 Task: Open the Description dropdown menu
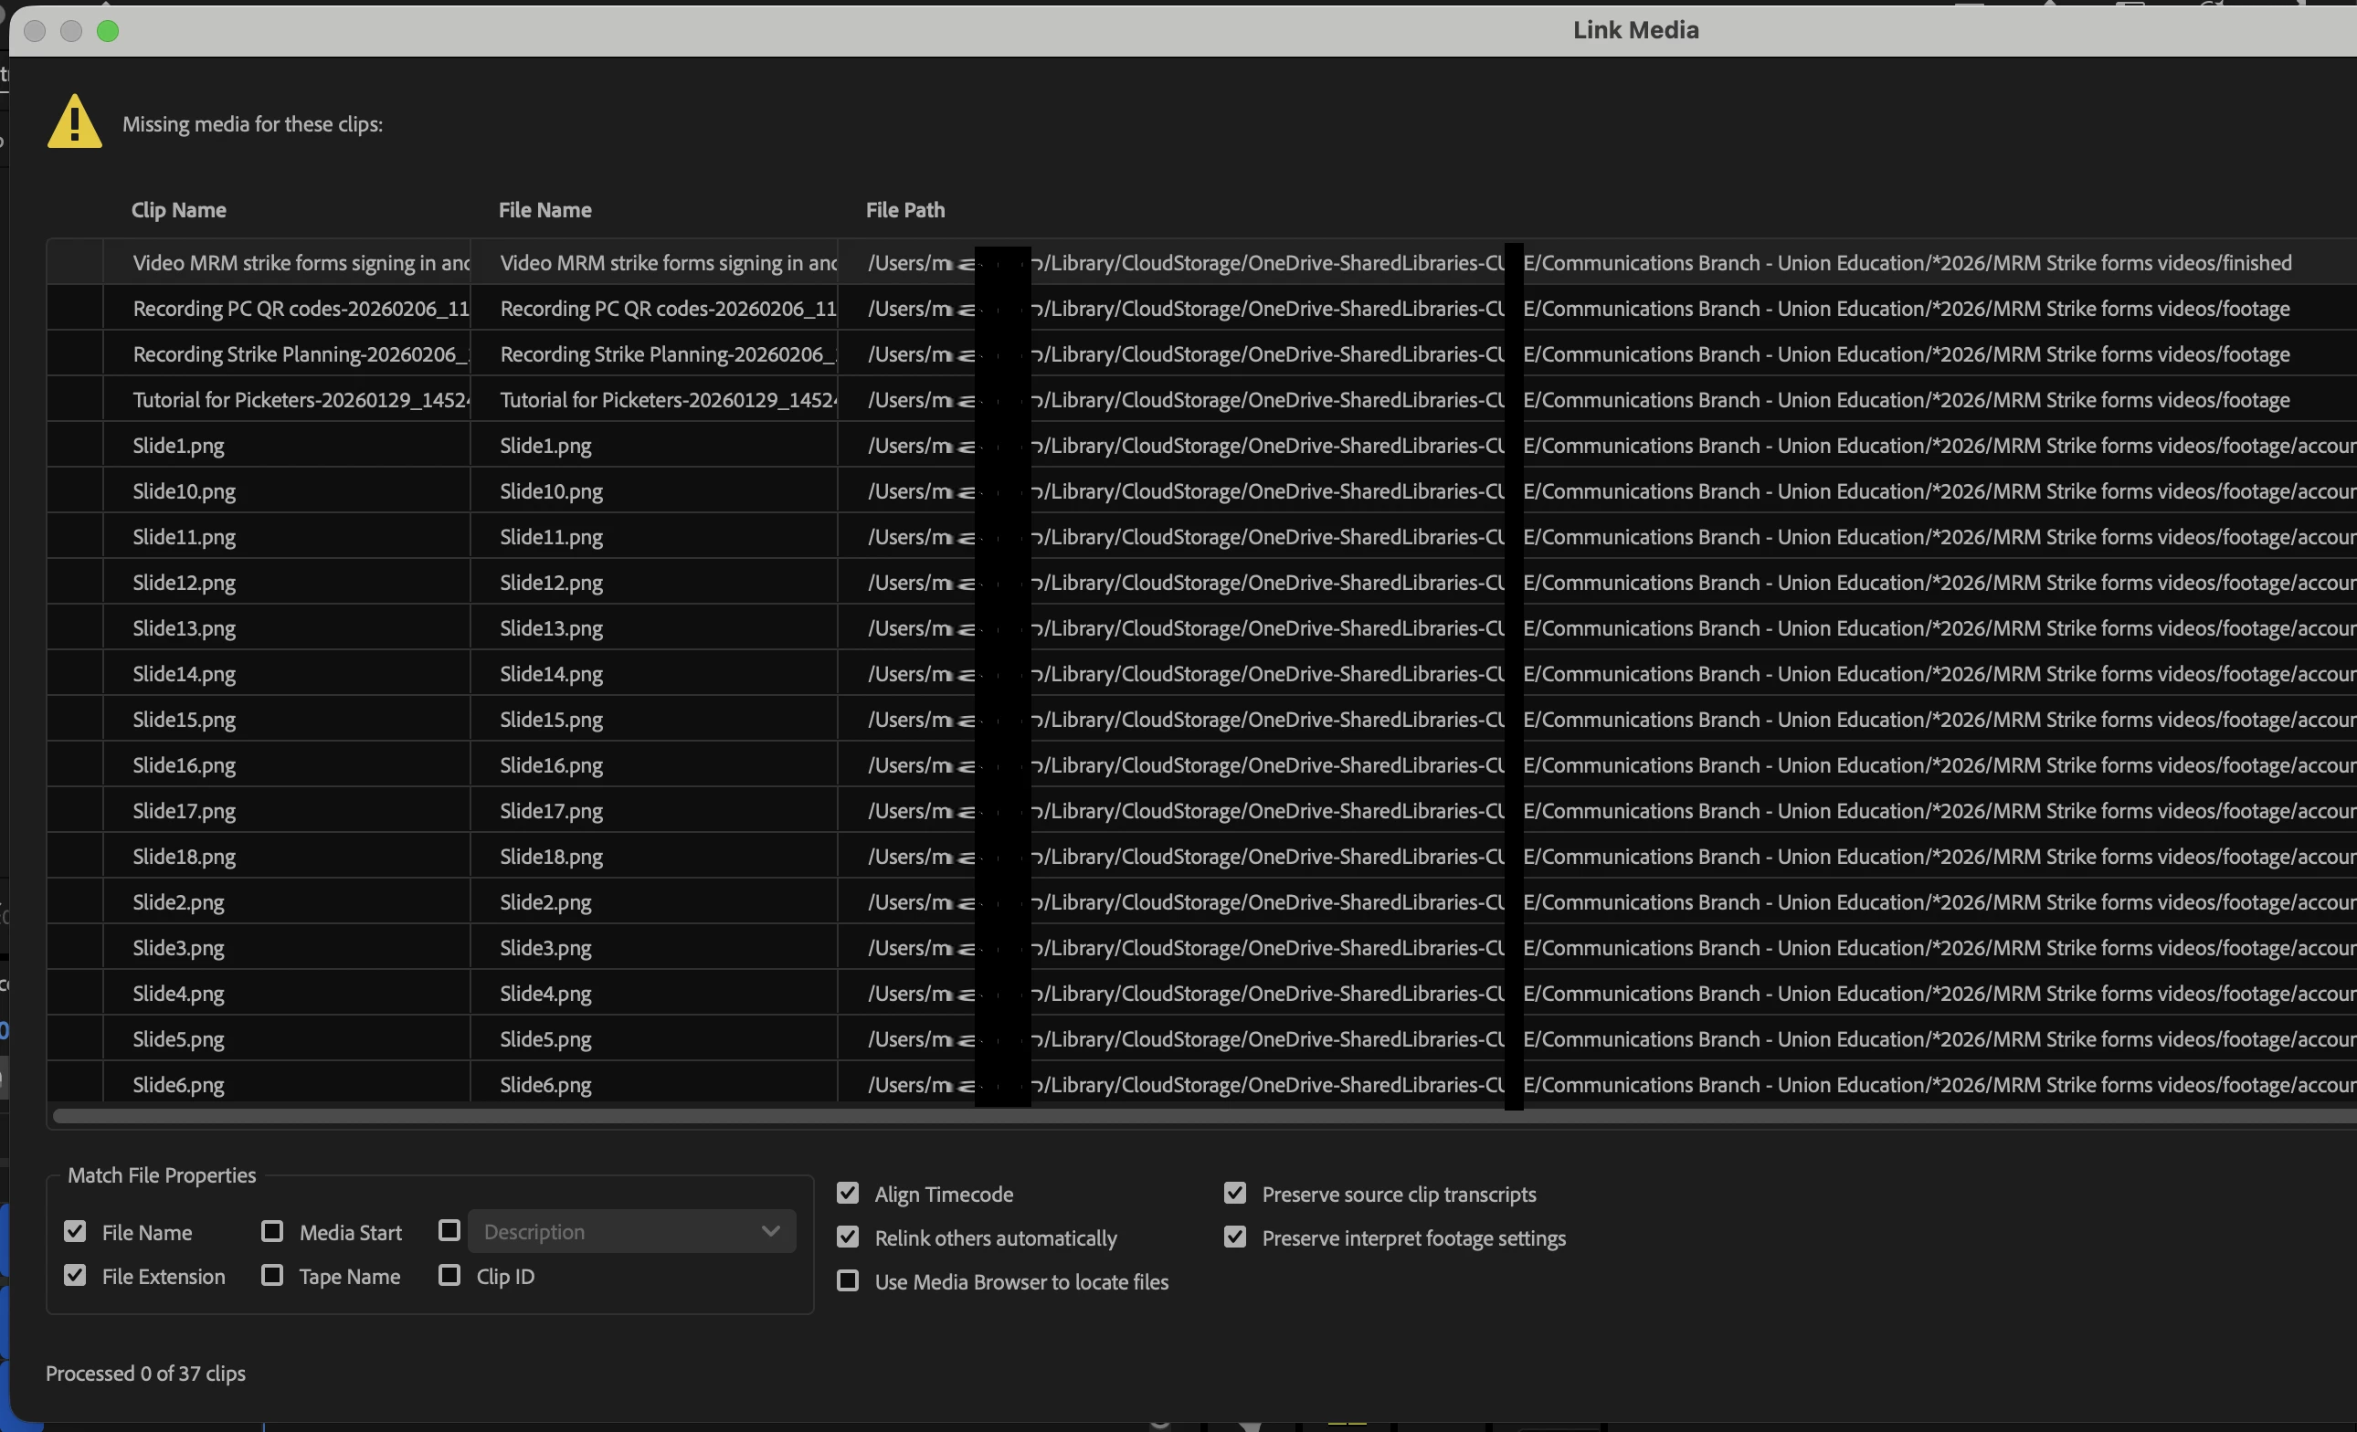(631, 1231)
